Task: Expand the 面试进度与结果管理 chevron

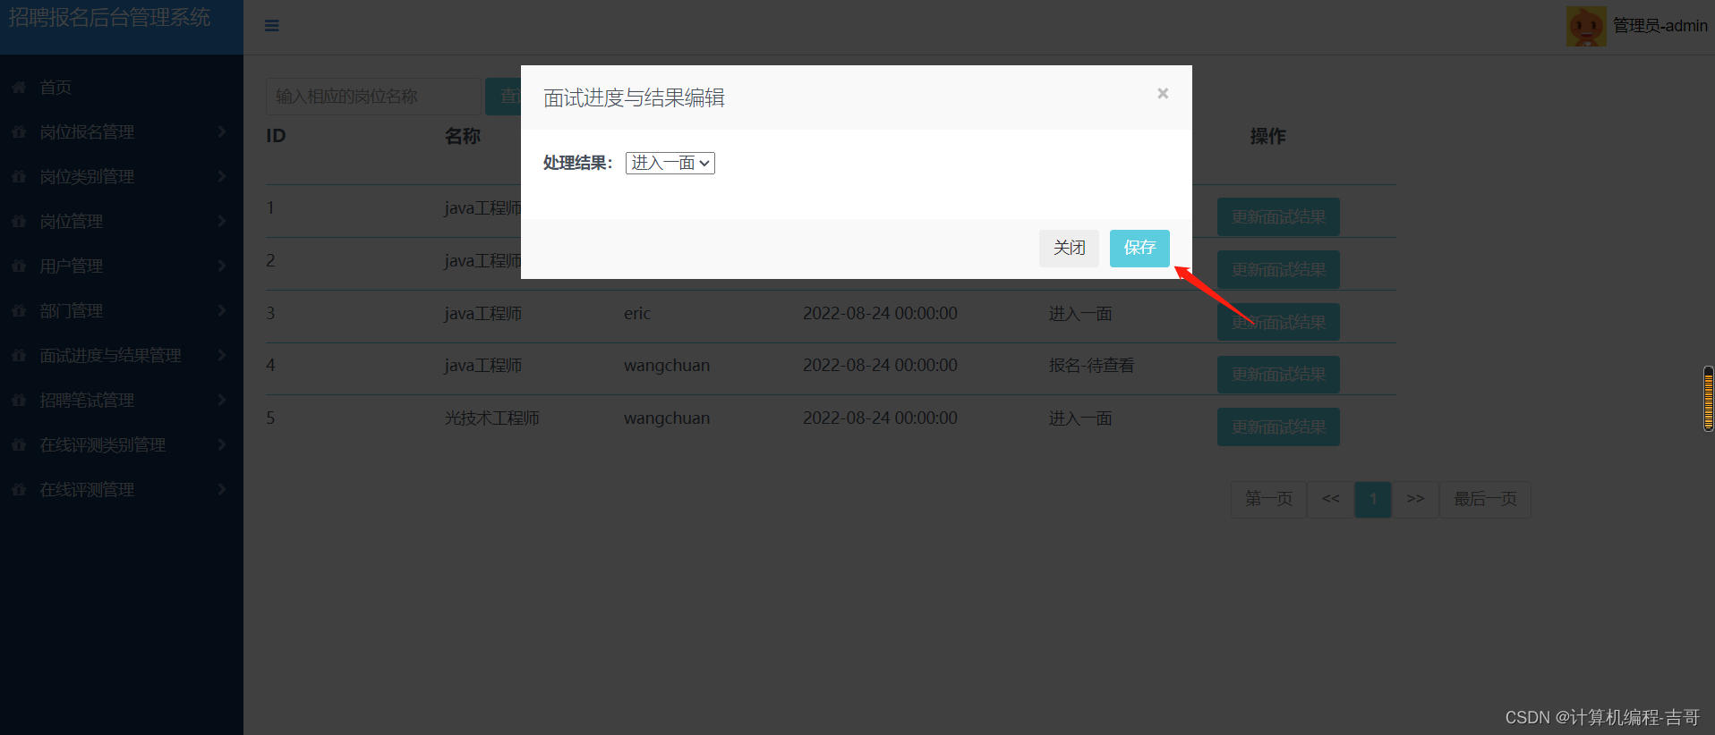Action: (221, 355)
